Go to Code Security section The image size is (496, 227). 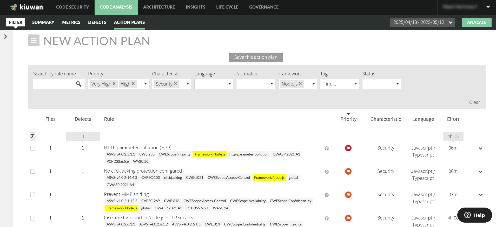tap(72, 7)
